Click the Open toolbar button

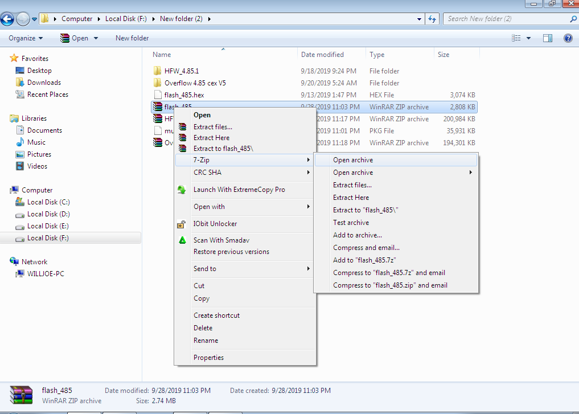75,38
